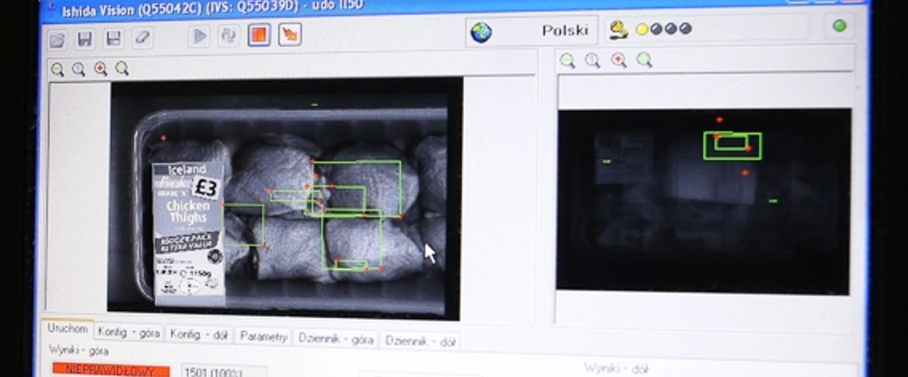
Task: Open the Konfig - góra tab
Action: pyautogui.click(x=128, y=333)
